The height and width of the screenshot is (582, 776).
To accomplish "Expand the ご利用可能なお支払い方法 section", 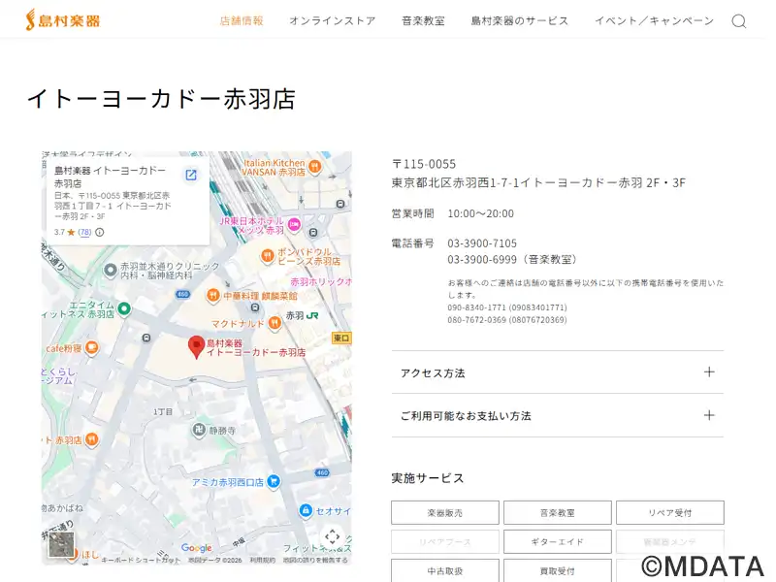I will (557, 415).
